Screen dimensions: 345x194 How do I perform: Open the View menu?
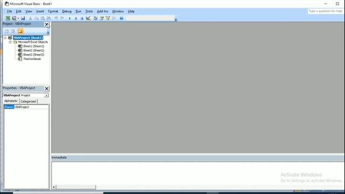29,11
